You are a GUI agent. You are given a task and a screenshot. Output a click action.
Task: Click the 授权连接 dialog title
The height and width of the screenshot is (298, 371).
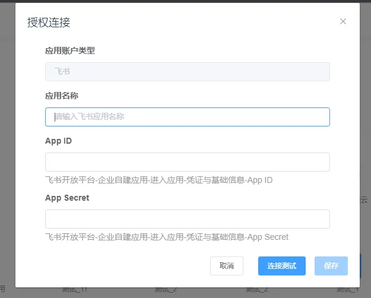point(49,23)
